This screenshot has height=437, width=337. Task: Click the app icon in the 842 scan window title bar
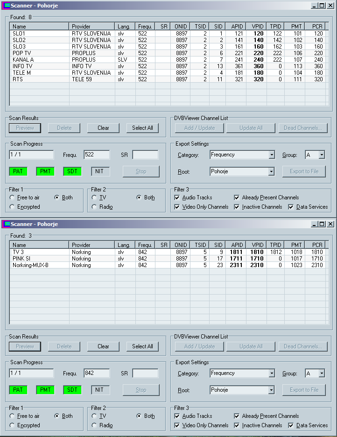7,224
